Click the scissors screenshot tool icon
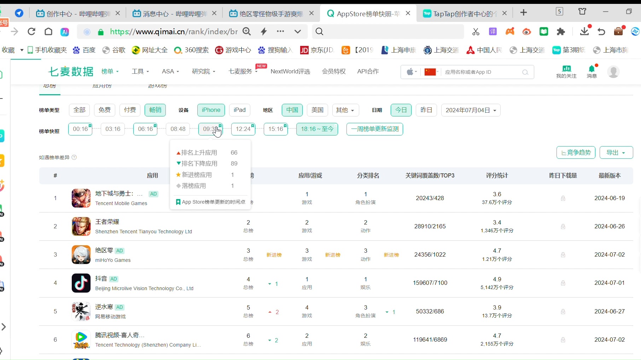 (x=476, y=32)
